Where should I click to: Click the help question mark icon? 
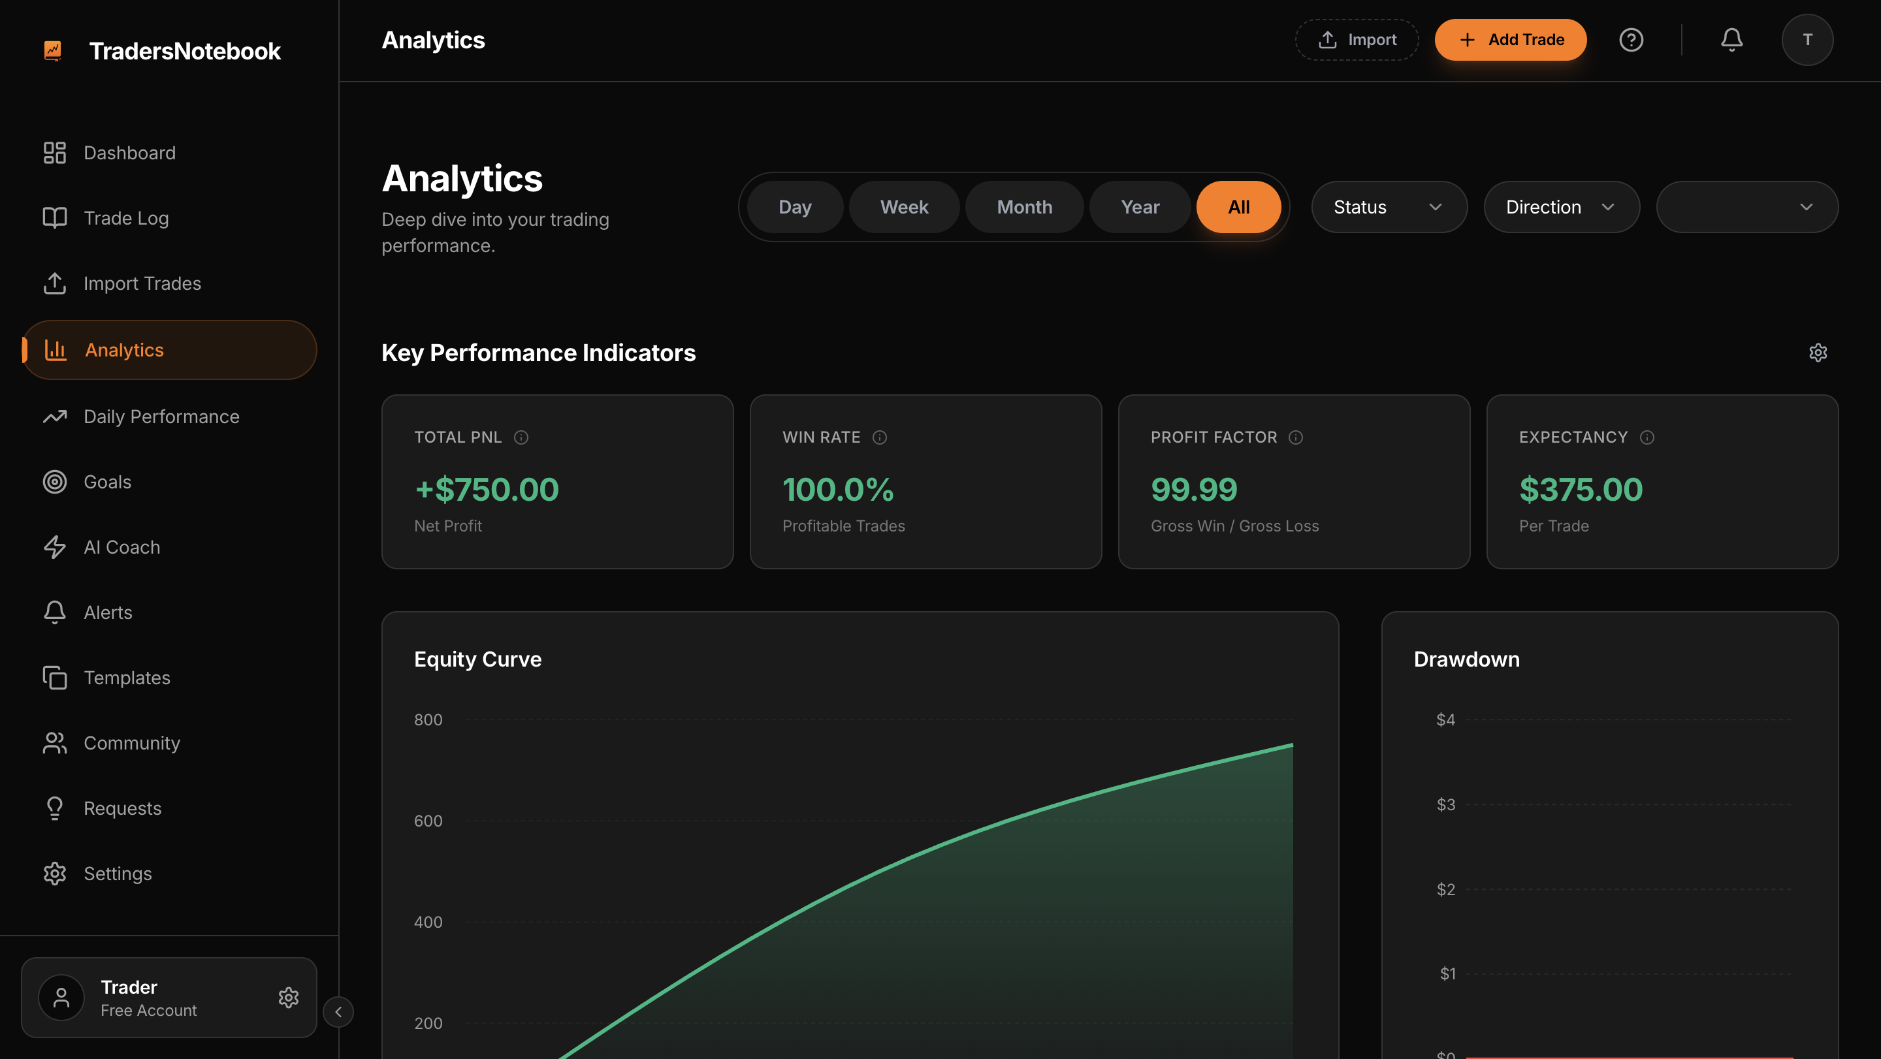1631,39
